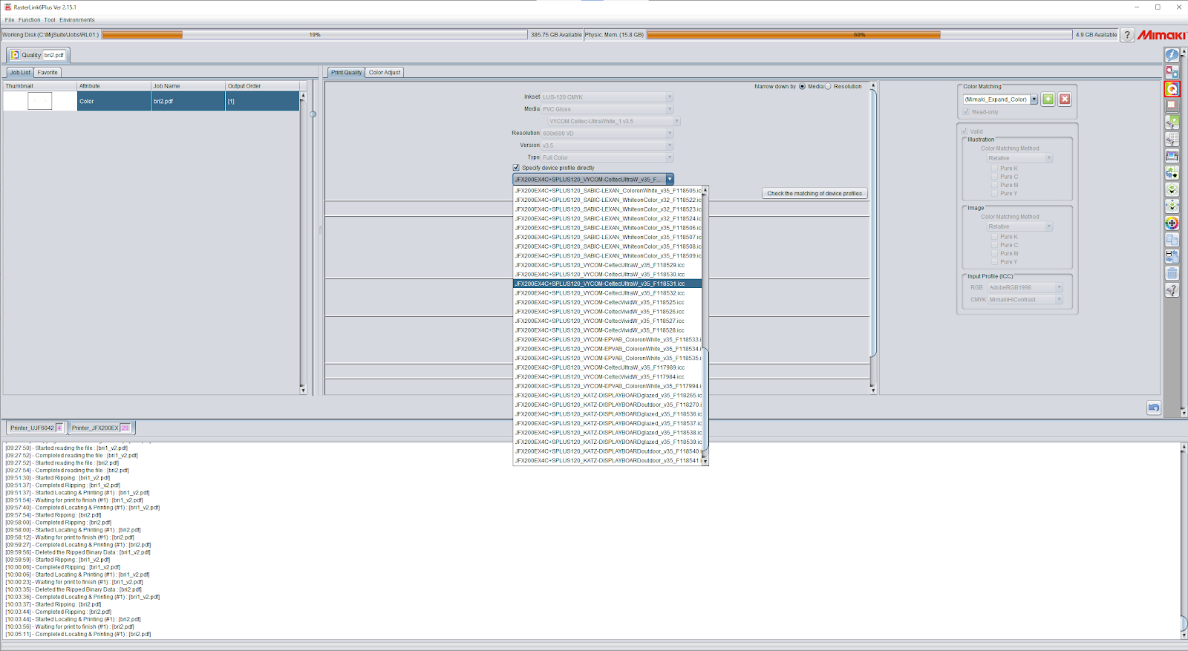
Task: Click the Working Disk usage bar
Action: click(314, 35)
